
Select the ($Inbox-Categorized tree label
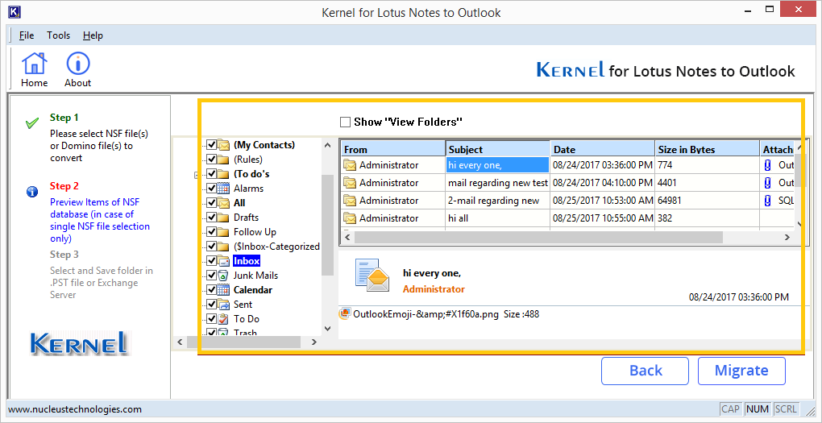click(x=276, y=247)
